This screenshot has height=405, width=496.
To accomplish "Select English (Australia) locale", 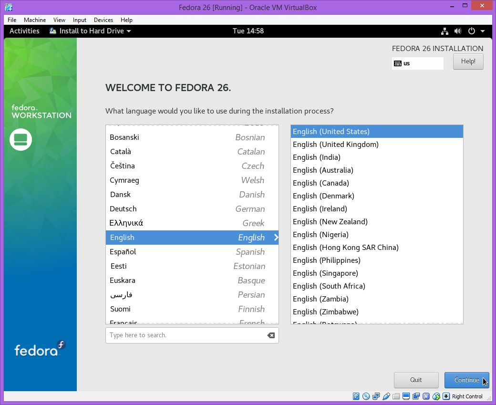I will coord(377,170).
